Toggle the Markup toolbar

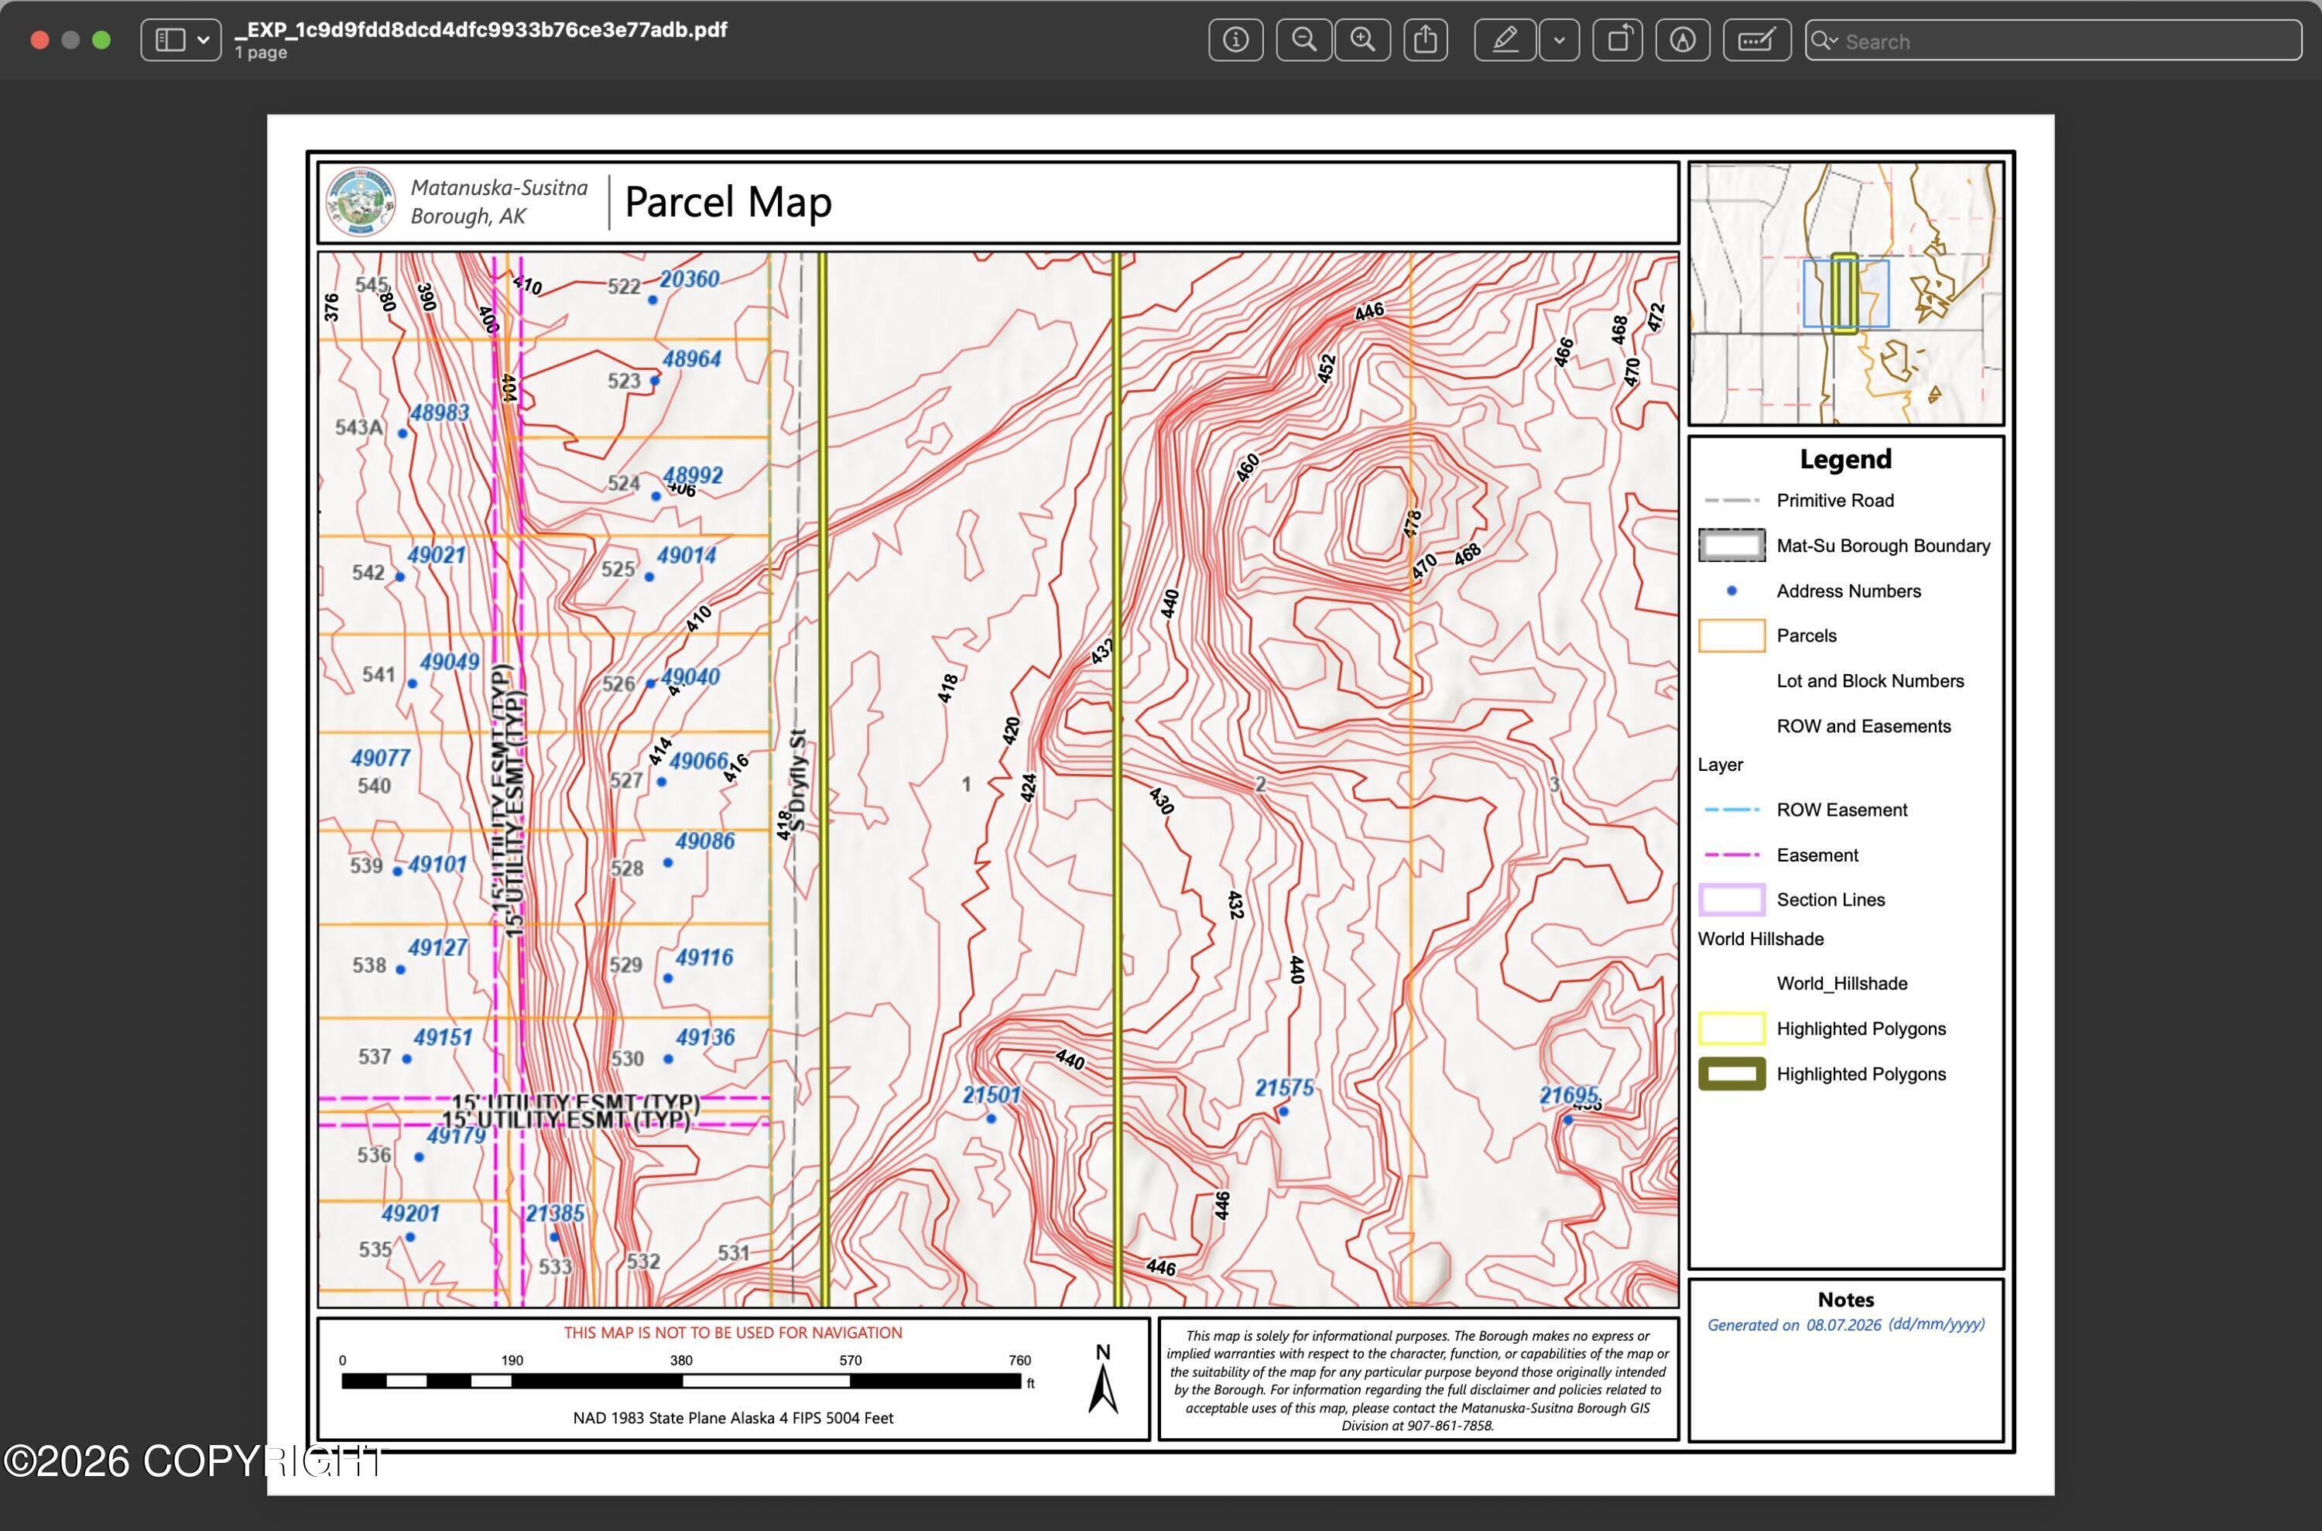1683,40
